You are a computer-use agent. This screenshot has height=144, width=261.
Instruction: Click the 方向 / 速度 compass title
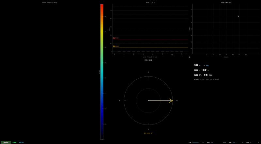pyautogui.click(x=148, y=60)
